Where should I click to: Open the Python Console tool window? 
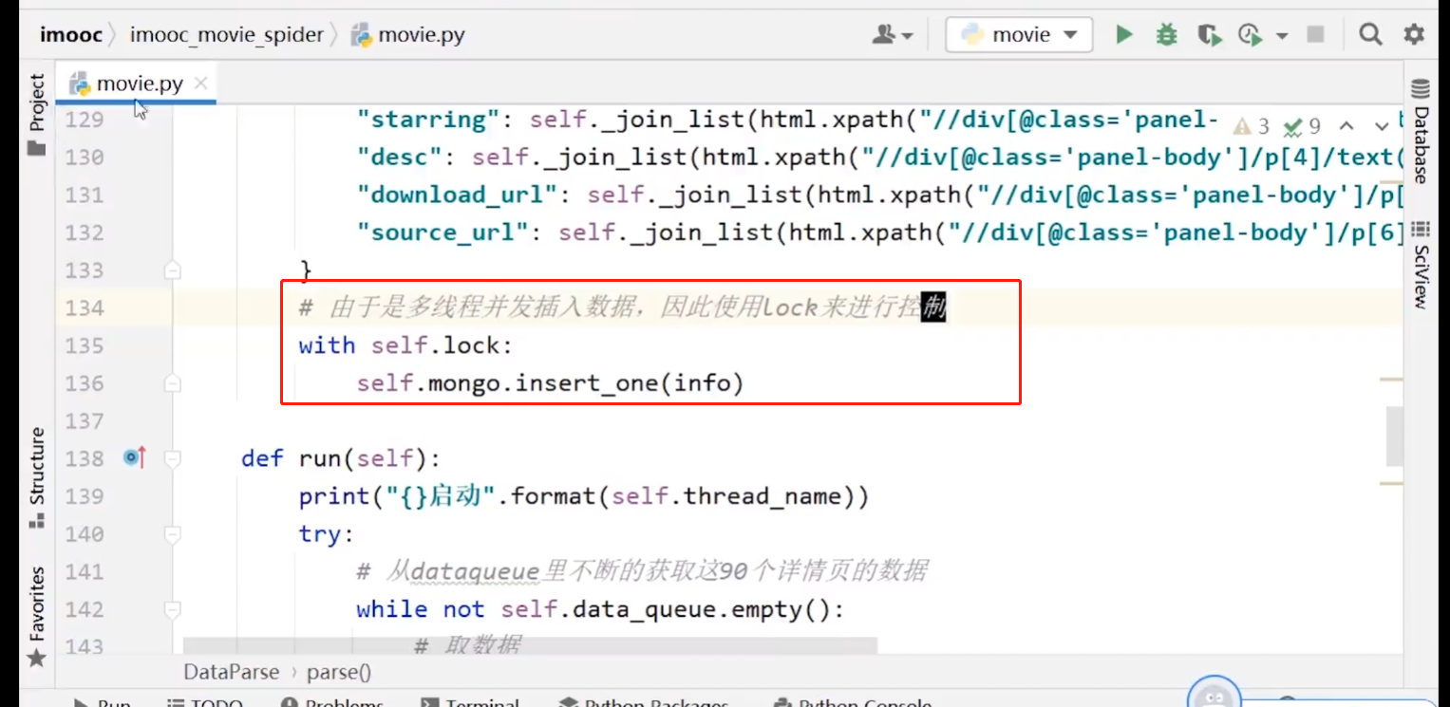click(853, 703)
